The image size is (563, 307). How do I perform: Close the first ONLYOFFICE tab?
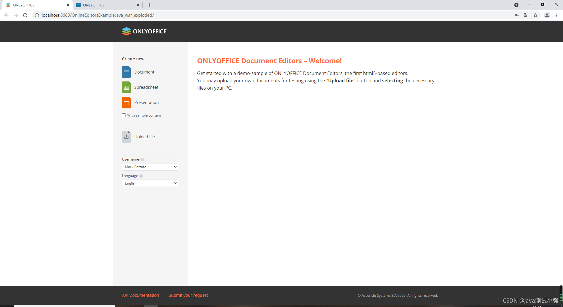68,5
